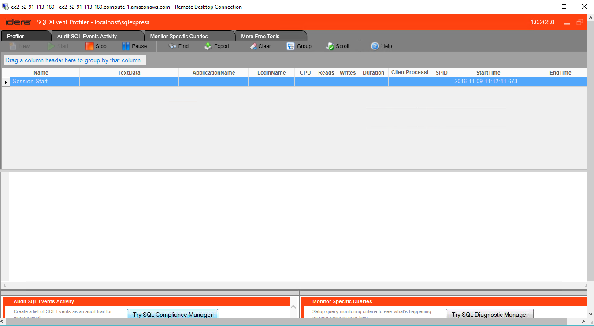This screenshot has height=326, width=594.
Task: Switch to Audit SQL Events Activity tab
Action: 87,36
